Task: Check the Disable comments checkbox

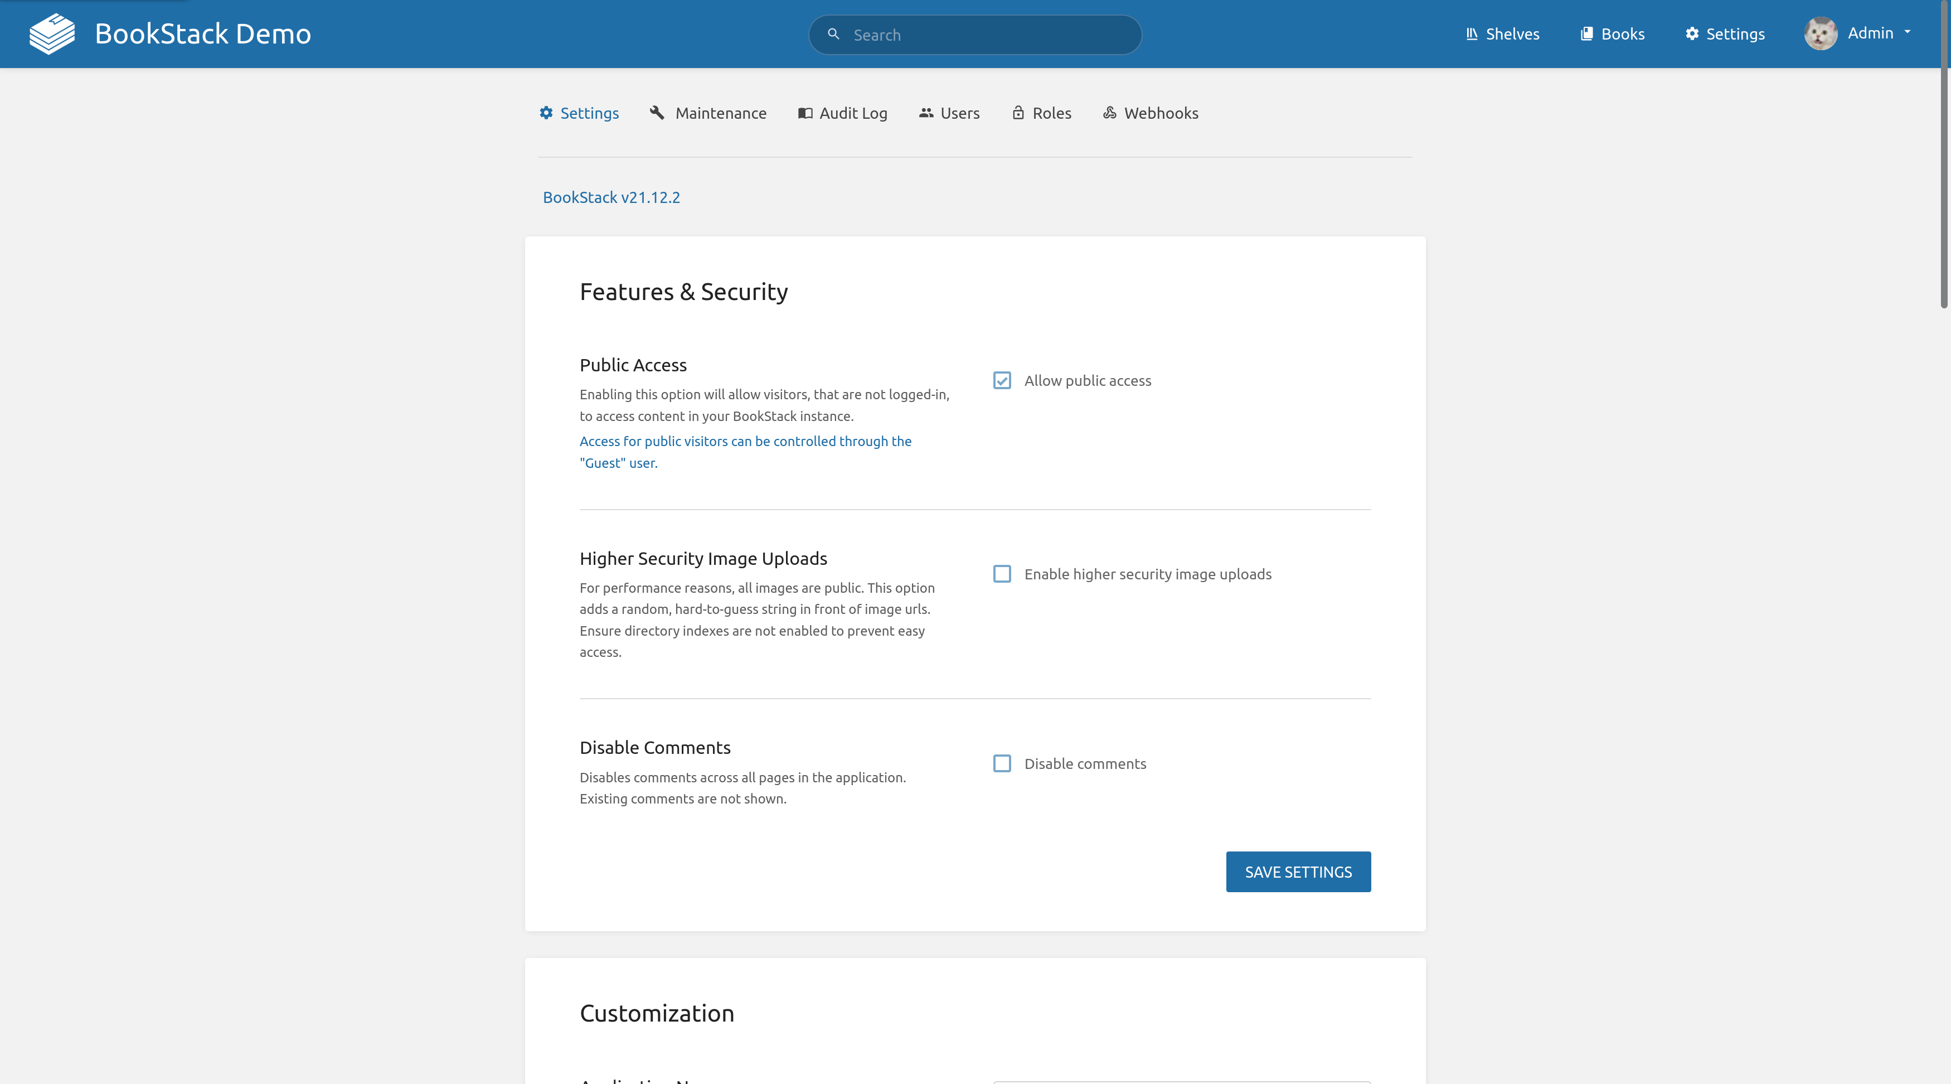Action: [x=1001, y=763]
